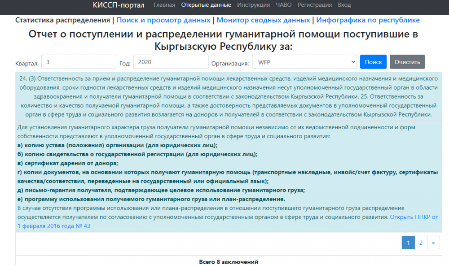
Task: Go to the Главная menu item
Action: click(x=164, y=5)
